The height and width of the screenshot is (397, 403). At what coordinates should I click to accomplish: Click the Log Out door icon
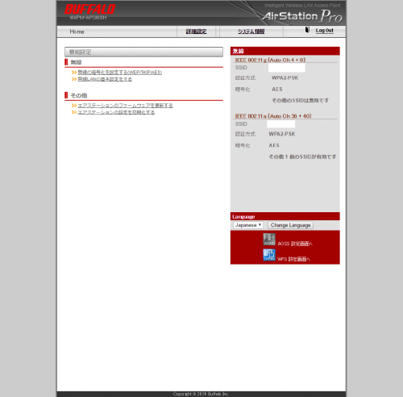(307, 30)
